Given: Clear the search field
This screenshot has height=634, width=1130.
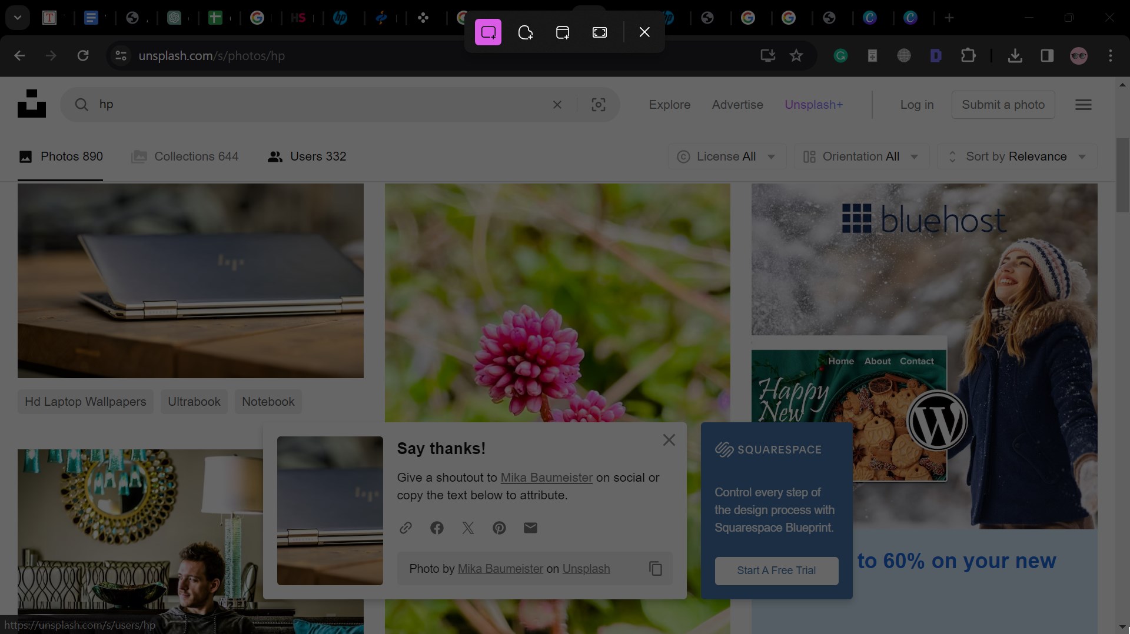Looking at the screenshot, I should pyautogui.click(x=557, y=105).
